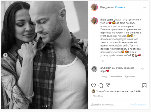The image size is (151, 112).
Task: Reply to comment via Відповісти
Action: click(x=130, y=77)
